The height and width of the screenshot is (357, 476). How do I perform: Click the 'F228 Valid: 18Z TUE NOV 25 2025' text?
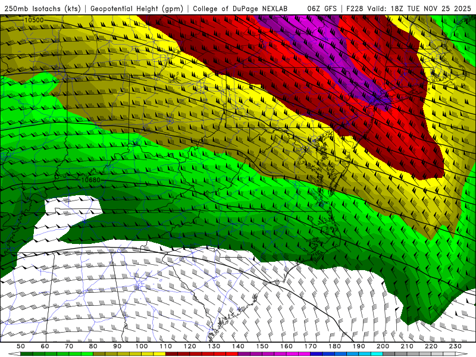pos(409,8)
